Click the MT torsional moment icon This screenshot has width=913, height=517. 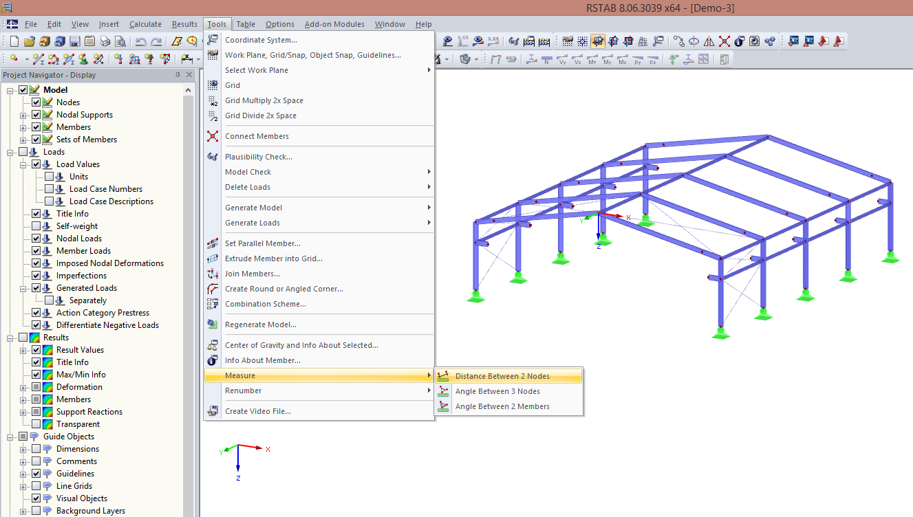(592, 59)
